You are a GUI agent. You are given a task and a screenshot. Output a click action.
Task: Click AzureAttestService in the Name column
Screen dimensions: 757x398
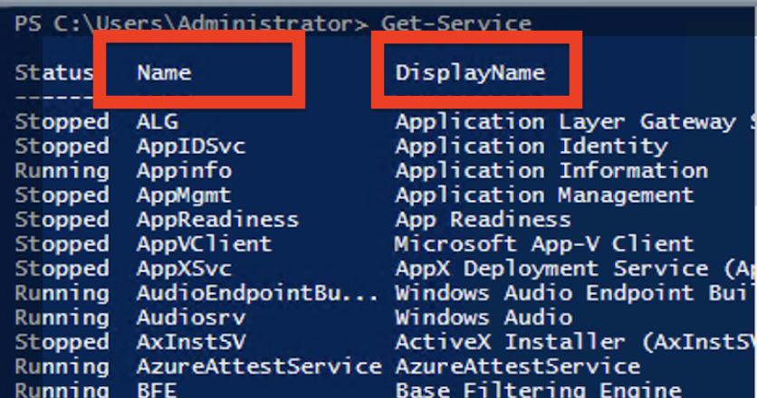258,366
